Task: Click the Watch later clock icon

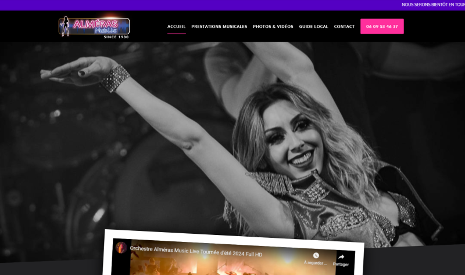Action: pos(316,255)
